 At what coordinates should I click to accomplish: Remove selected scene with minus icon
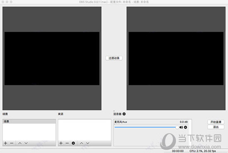click(12, 143)
